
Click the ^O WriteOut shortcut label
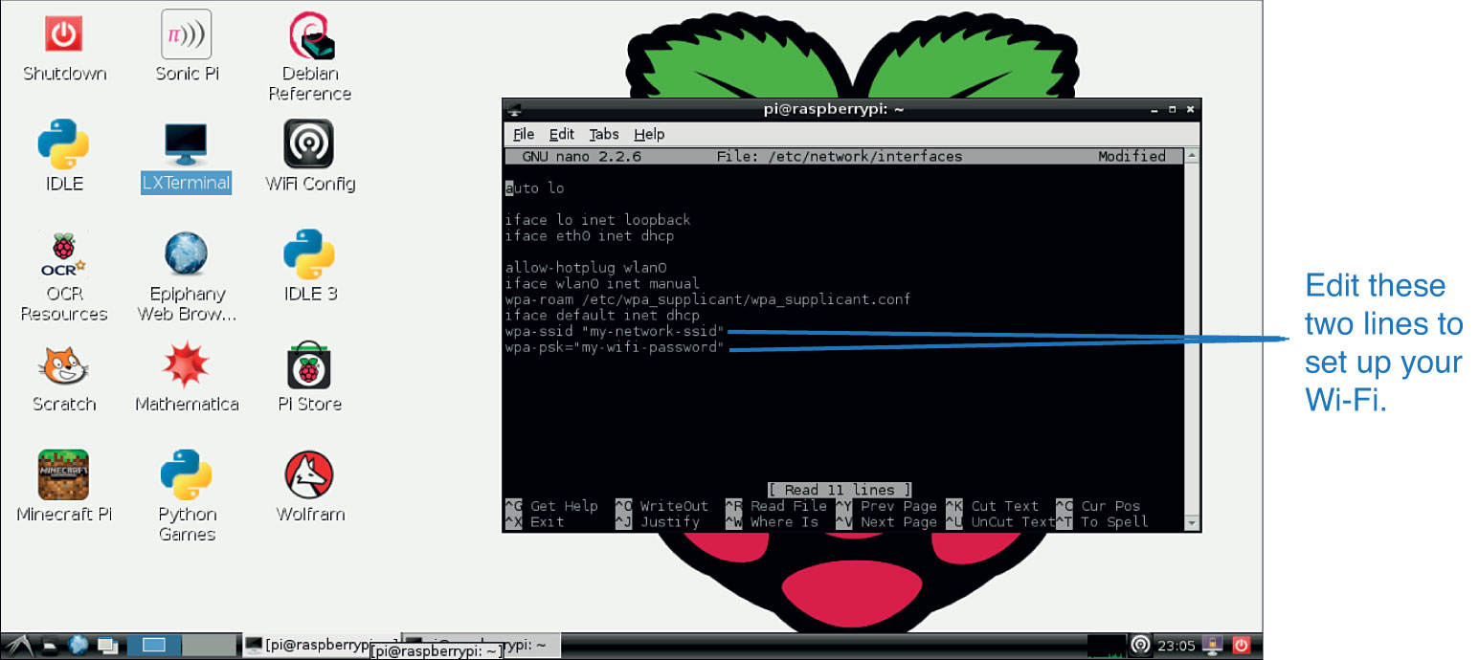[661, 506]
